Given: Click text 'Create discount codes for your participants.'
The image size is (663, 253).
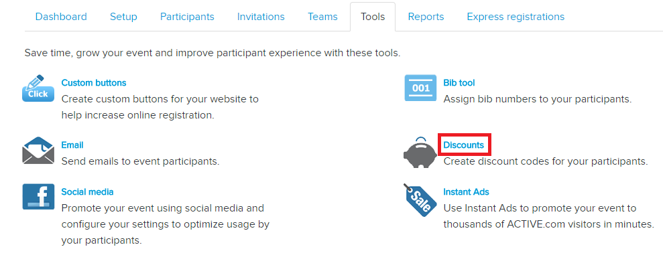Looking at the screenshot, I should pyautogui.click(x=546, y=161).
